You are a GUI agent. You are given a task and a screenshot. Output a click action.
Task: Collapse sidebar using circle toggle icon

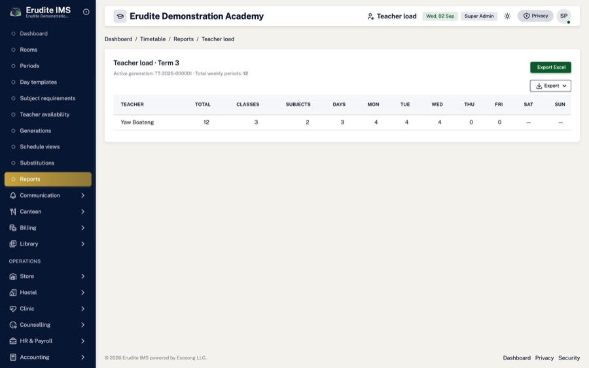point(86,12)
